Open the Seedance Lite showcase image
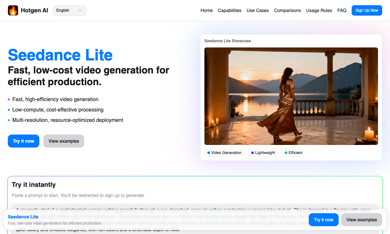390x234 pixels. 291,96
